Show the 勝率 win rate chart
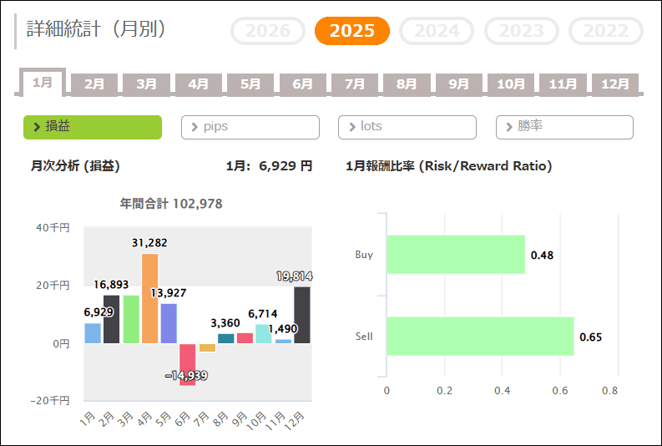The height and width of the screenshot is (446, 662). (564, 127)
